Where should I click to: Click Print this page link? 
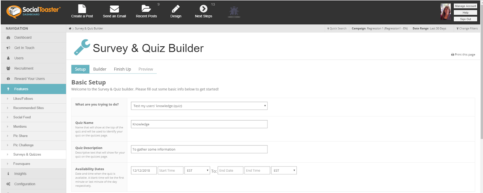[x=463, y=54]
